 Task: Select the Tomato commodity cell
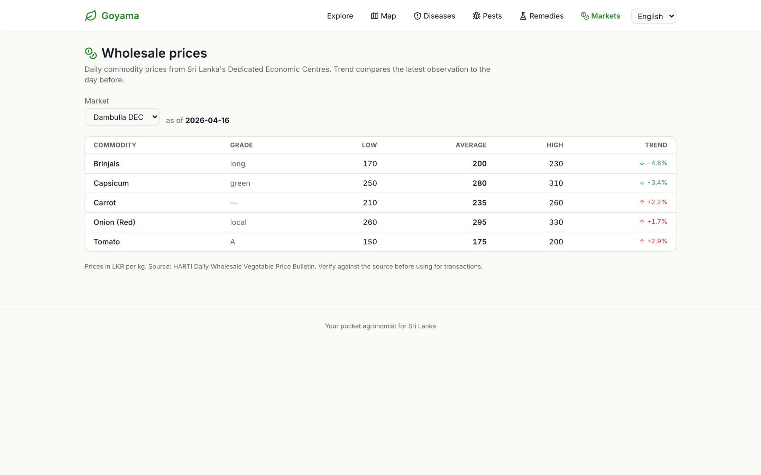click(x=107, y=242)
